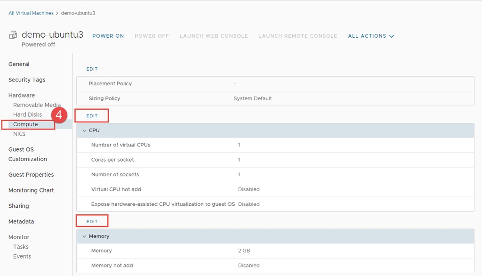Open the Monitoring Chart page
This screenshot has width=482, height=276.
31,190
